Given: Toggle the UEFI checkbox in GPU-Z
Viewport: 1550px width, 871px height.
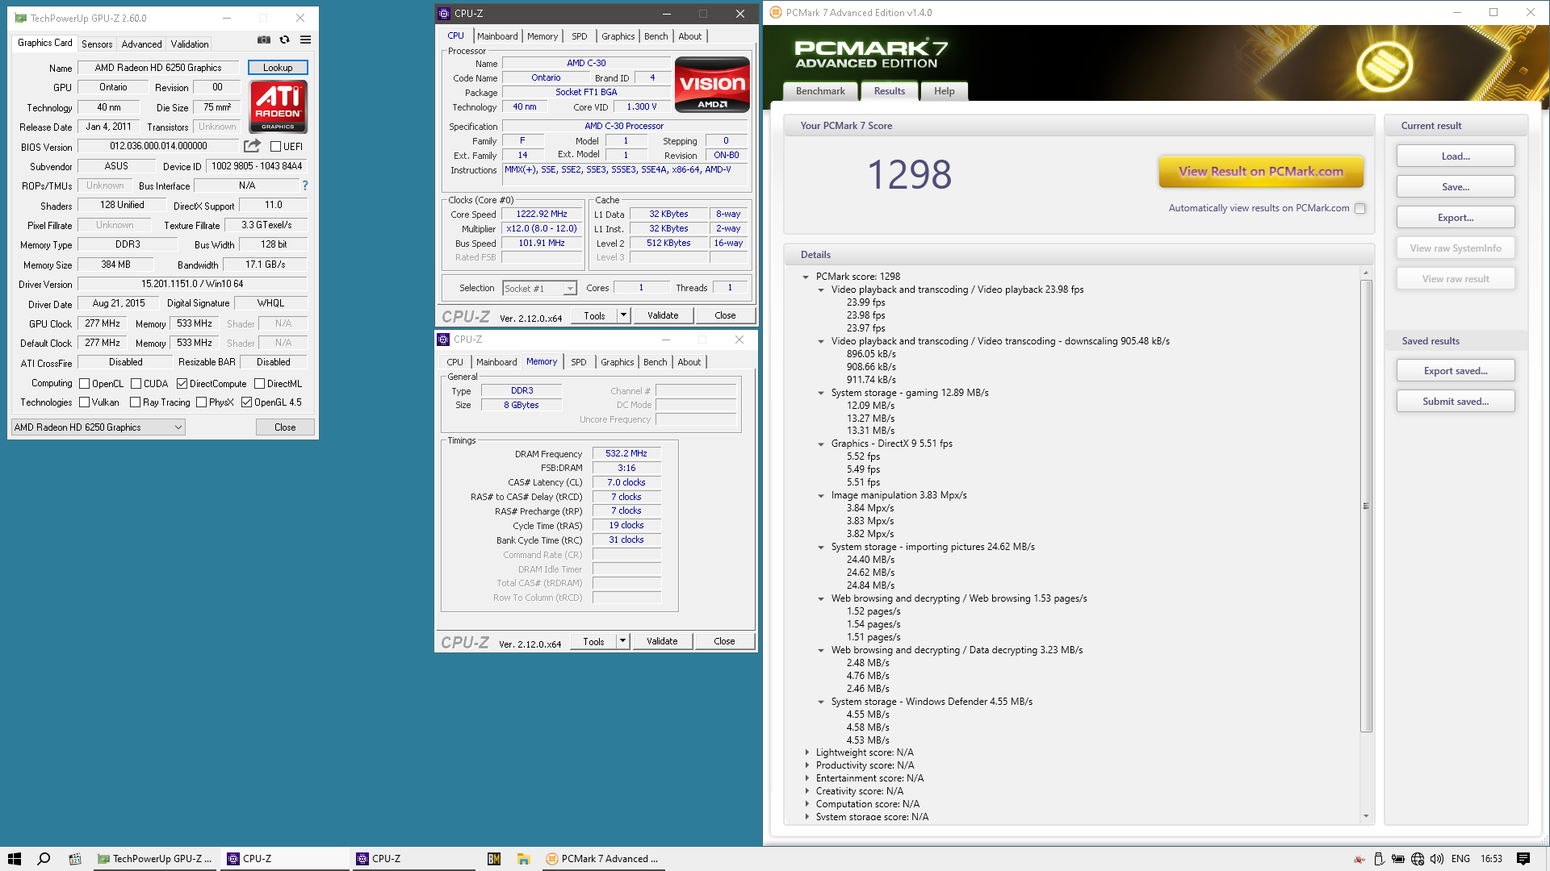Looking at the screenshot, I should pos(275,147).
